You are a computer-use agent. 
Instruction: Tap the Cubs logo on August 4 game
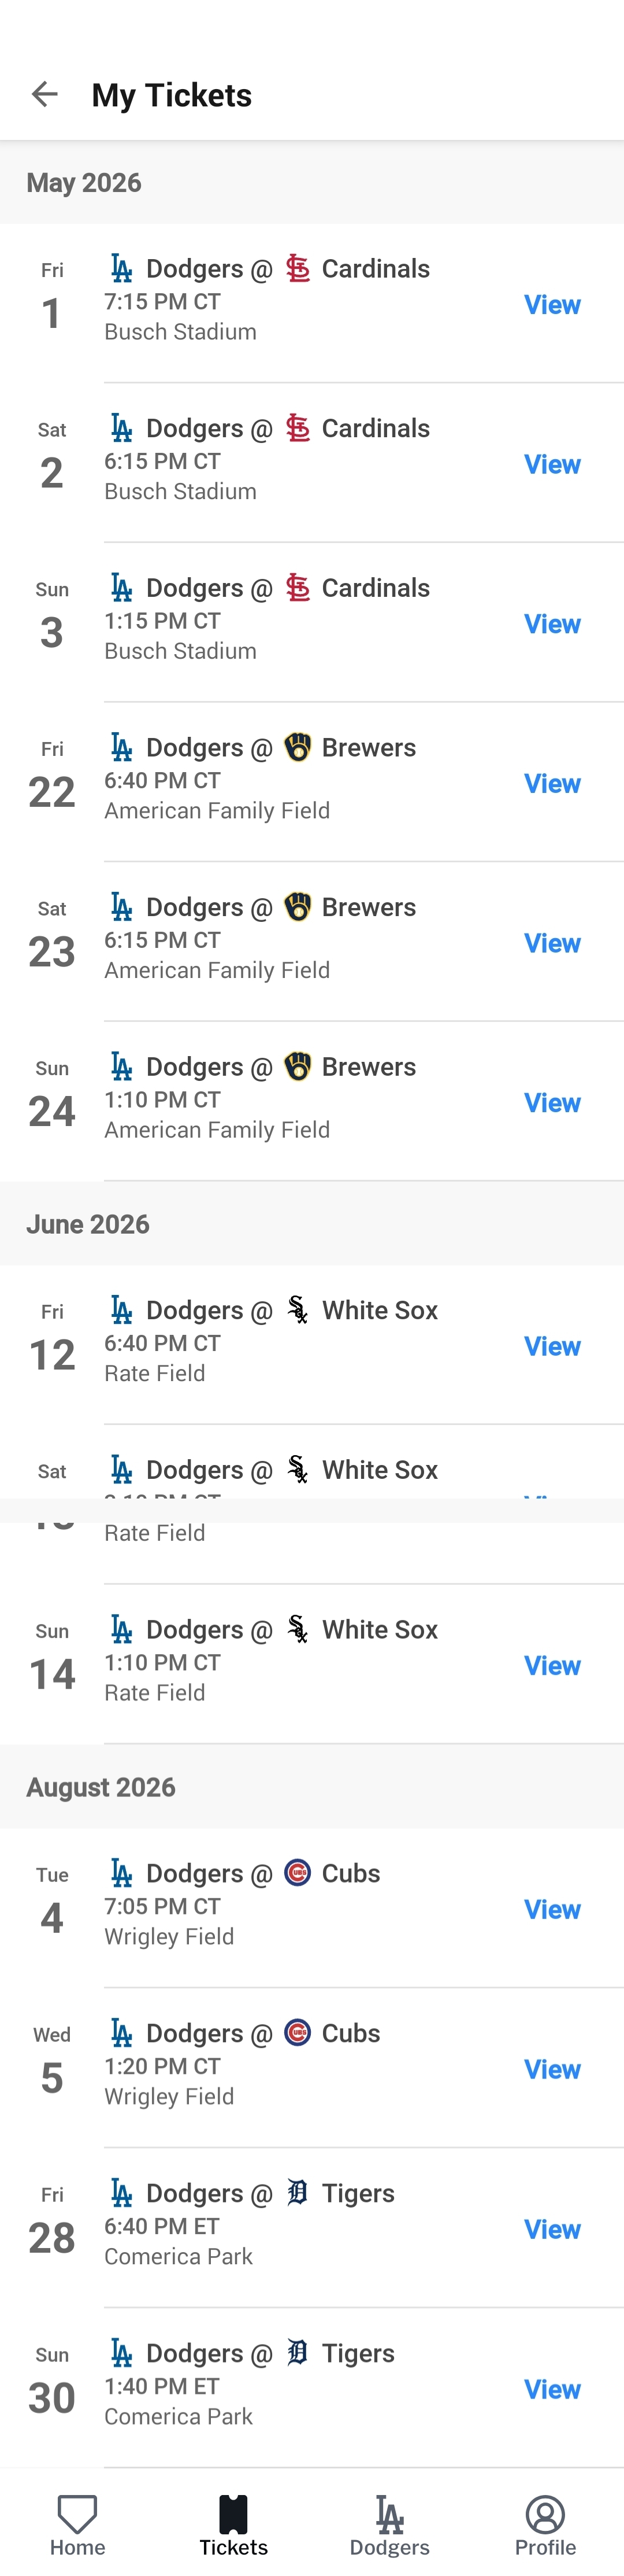point(298,1872)
